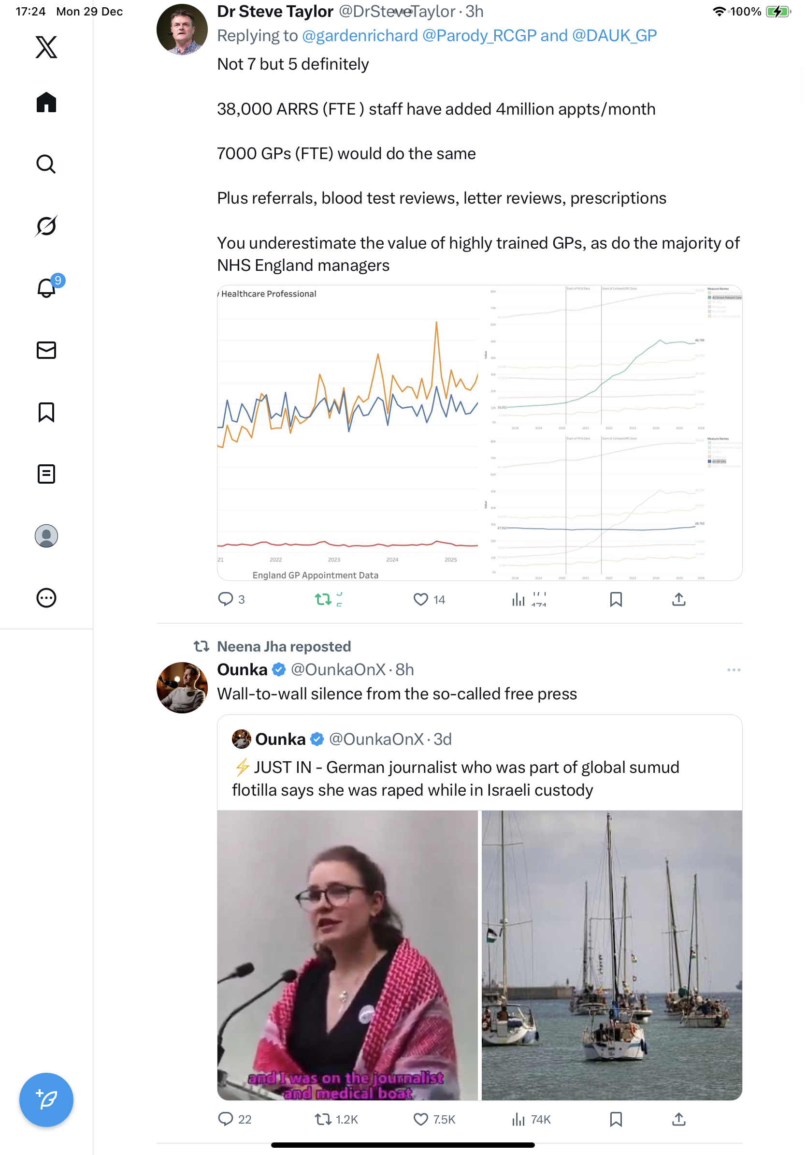Open the Lists icon in sidebar
The width and height of the screenshot is (806, 1155).
pyautogui.click(x=46, y=474)
